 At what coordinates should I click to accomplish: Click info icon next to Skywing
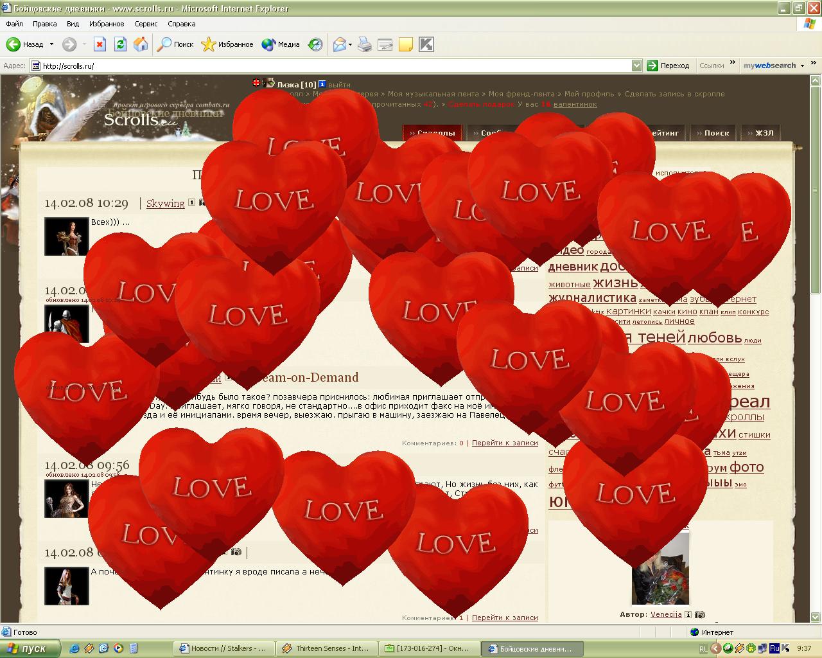tap(191, 202)
